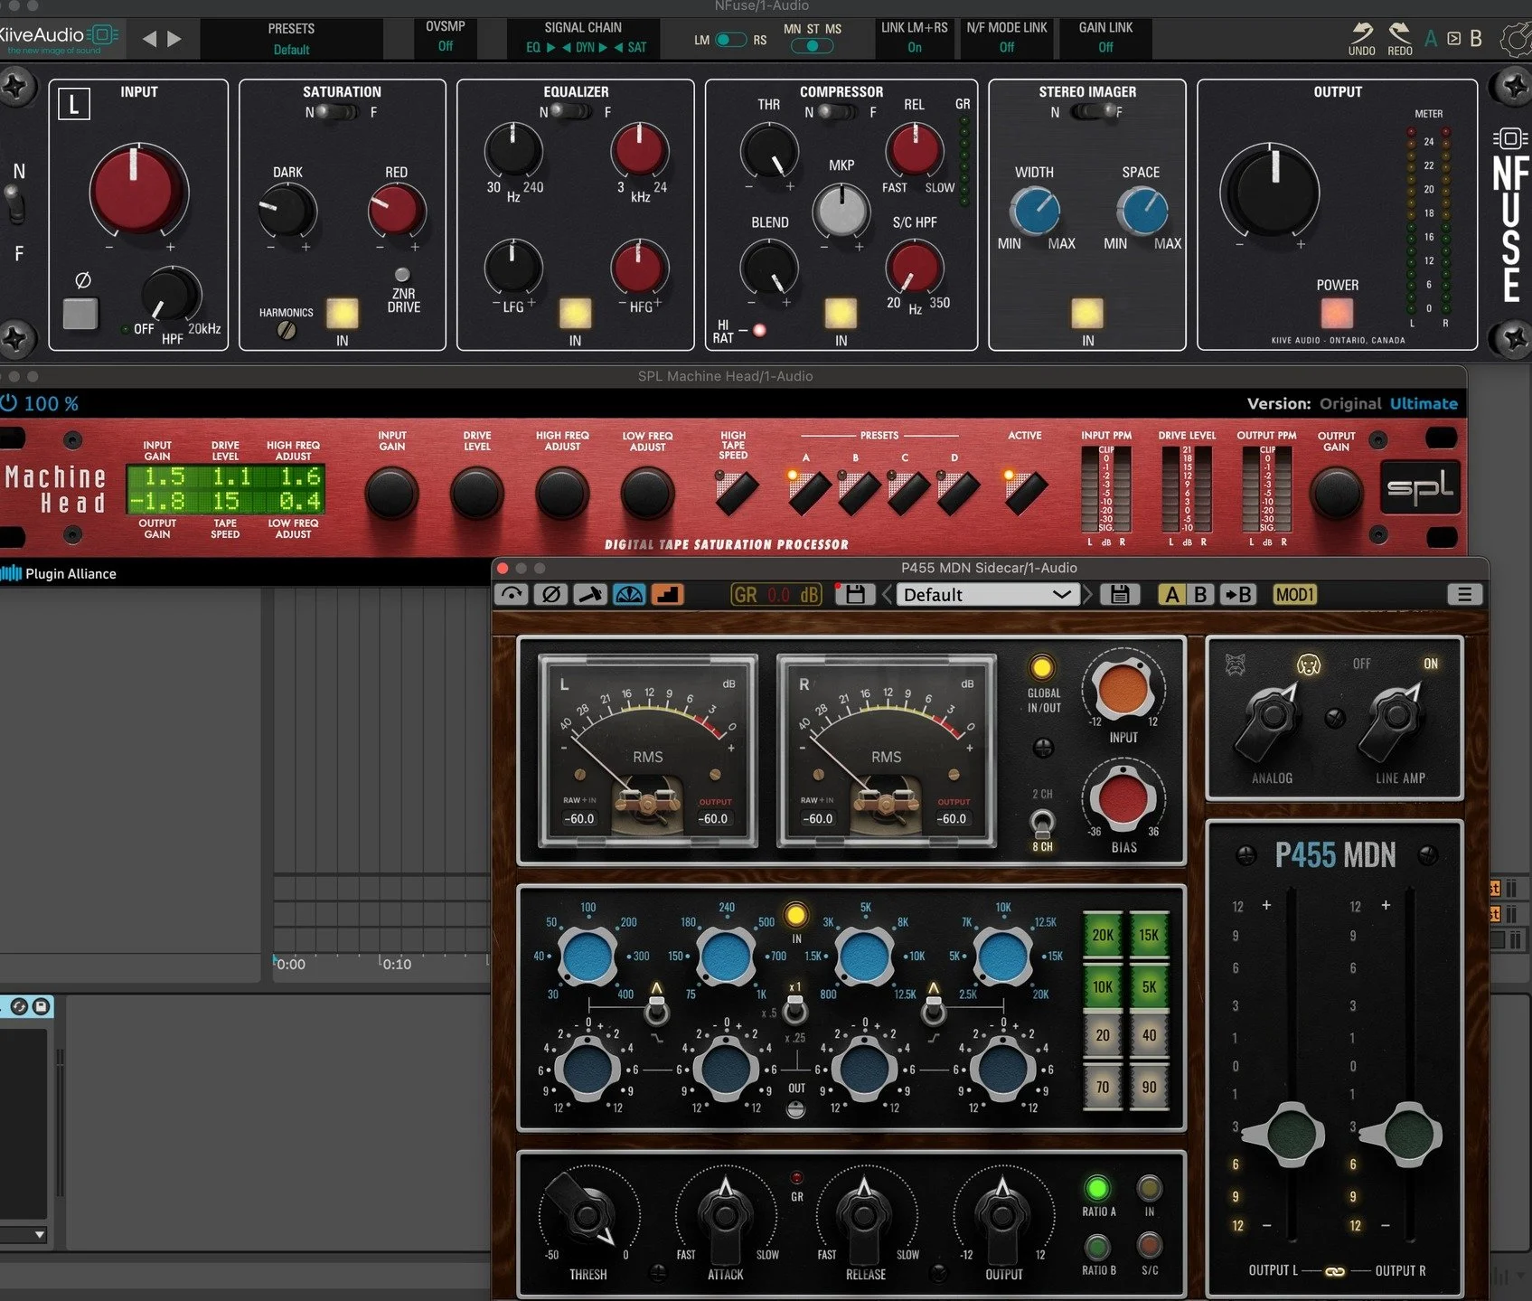Open NFuse Presets Default selector
The width and height of the screenshot is (1532, 1301).
click(291, 39)
